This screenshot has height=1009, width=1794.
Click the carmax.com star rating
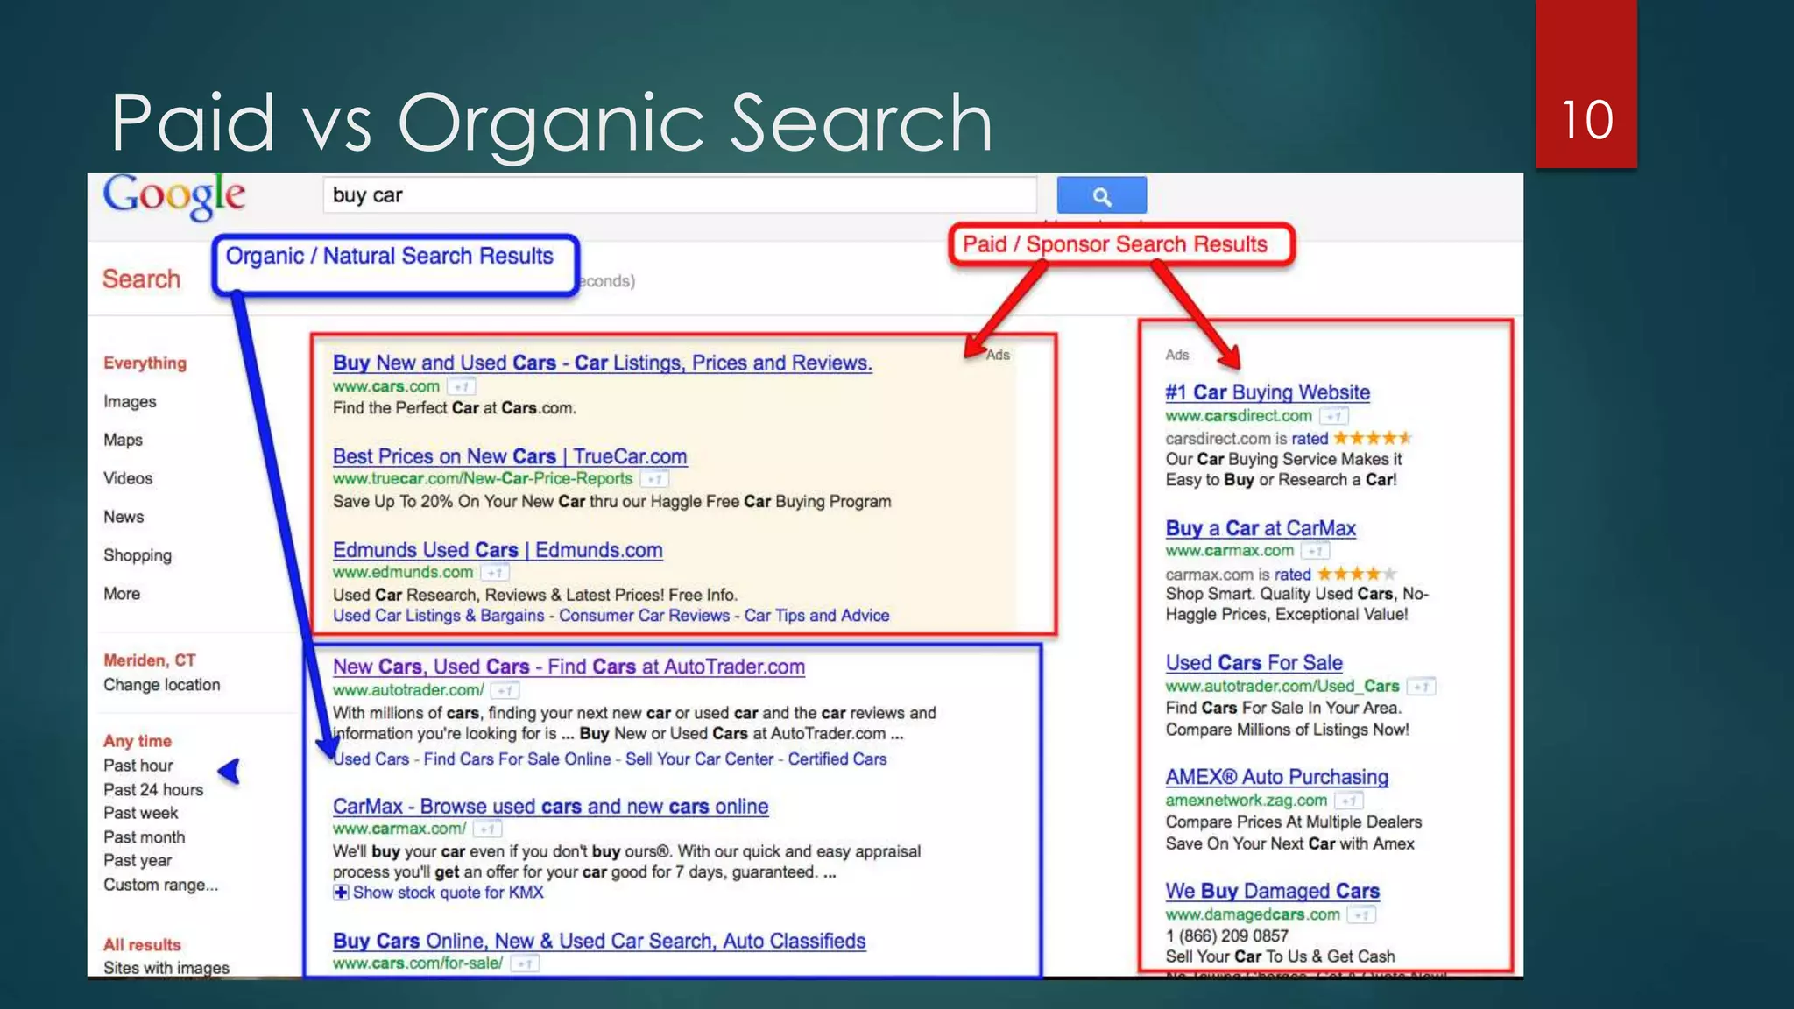point(1357,574)
